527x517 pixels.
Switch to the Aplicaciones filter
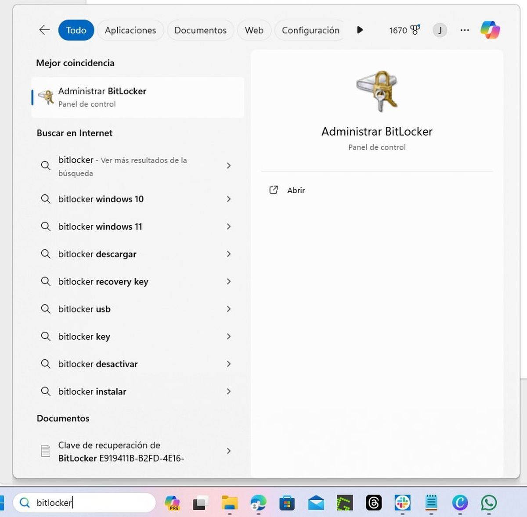130,30
